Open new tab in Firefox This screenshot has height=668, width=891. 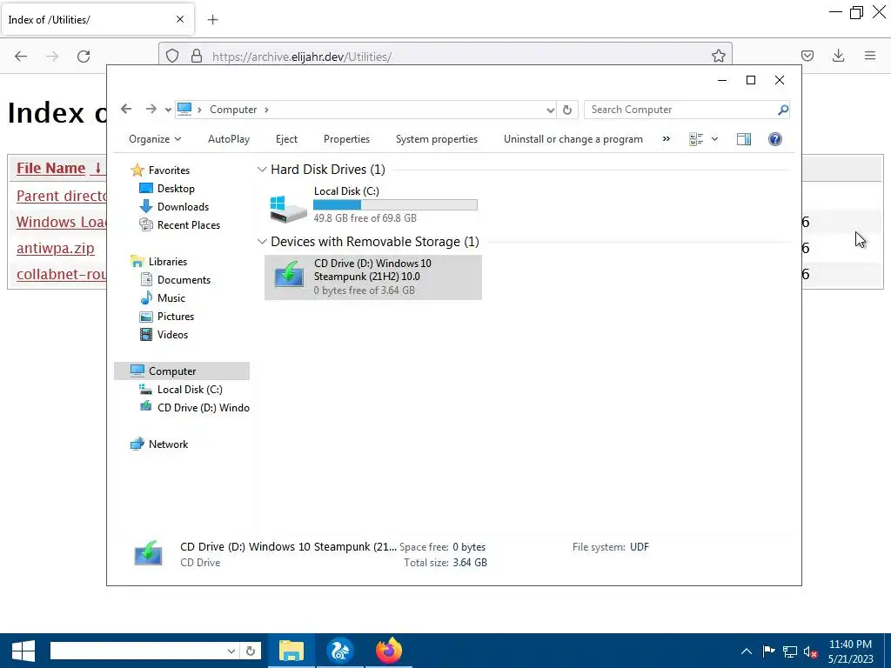[x=212, y=20]
